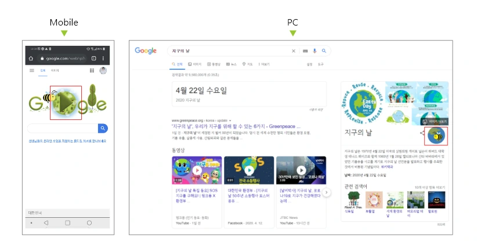This screenshot has height=245, width=477.
Task: Play the 전국 소등행사 video thumbnail
Action: (x=249, y=170)
